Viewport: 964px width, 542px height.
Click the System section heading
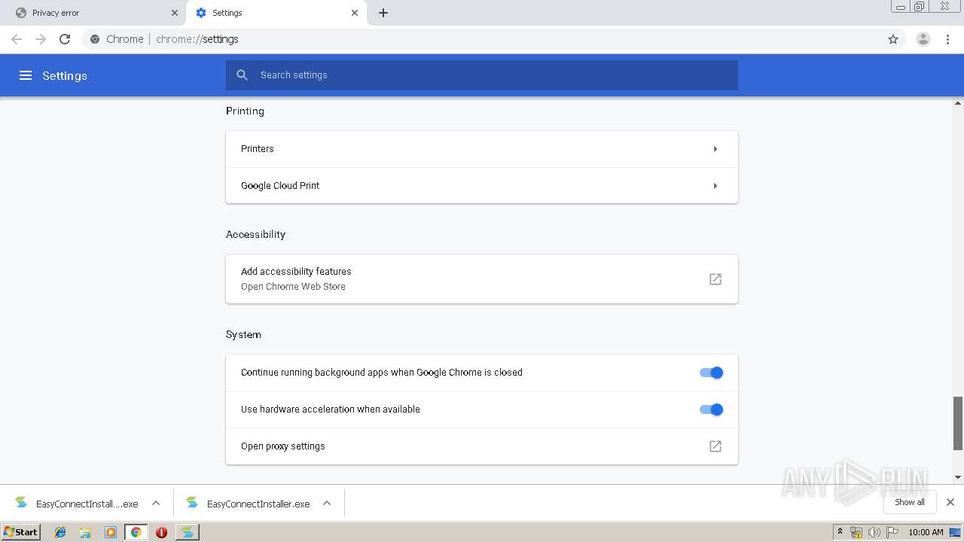[243, 334]
